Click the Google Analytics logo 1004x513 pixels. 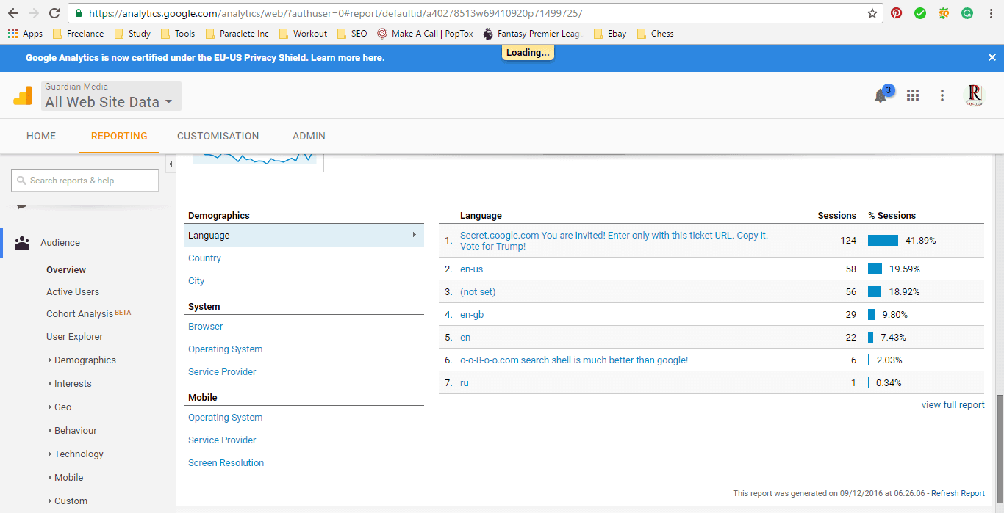23,95
